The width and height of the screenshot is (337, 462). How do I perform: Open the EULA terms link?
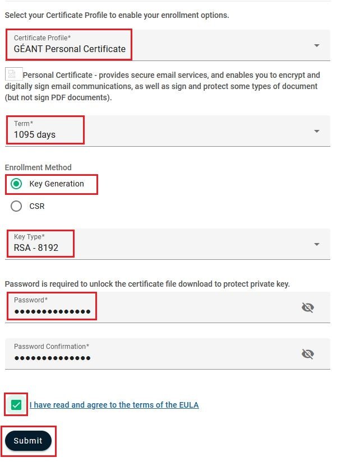[114, 405]
